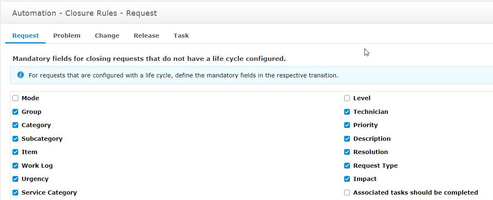Enable Associated tasks should be completed
The width and height of the screenshot is (493, 200).
(x=347, y=193)
